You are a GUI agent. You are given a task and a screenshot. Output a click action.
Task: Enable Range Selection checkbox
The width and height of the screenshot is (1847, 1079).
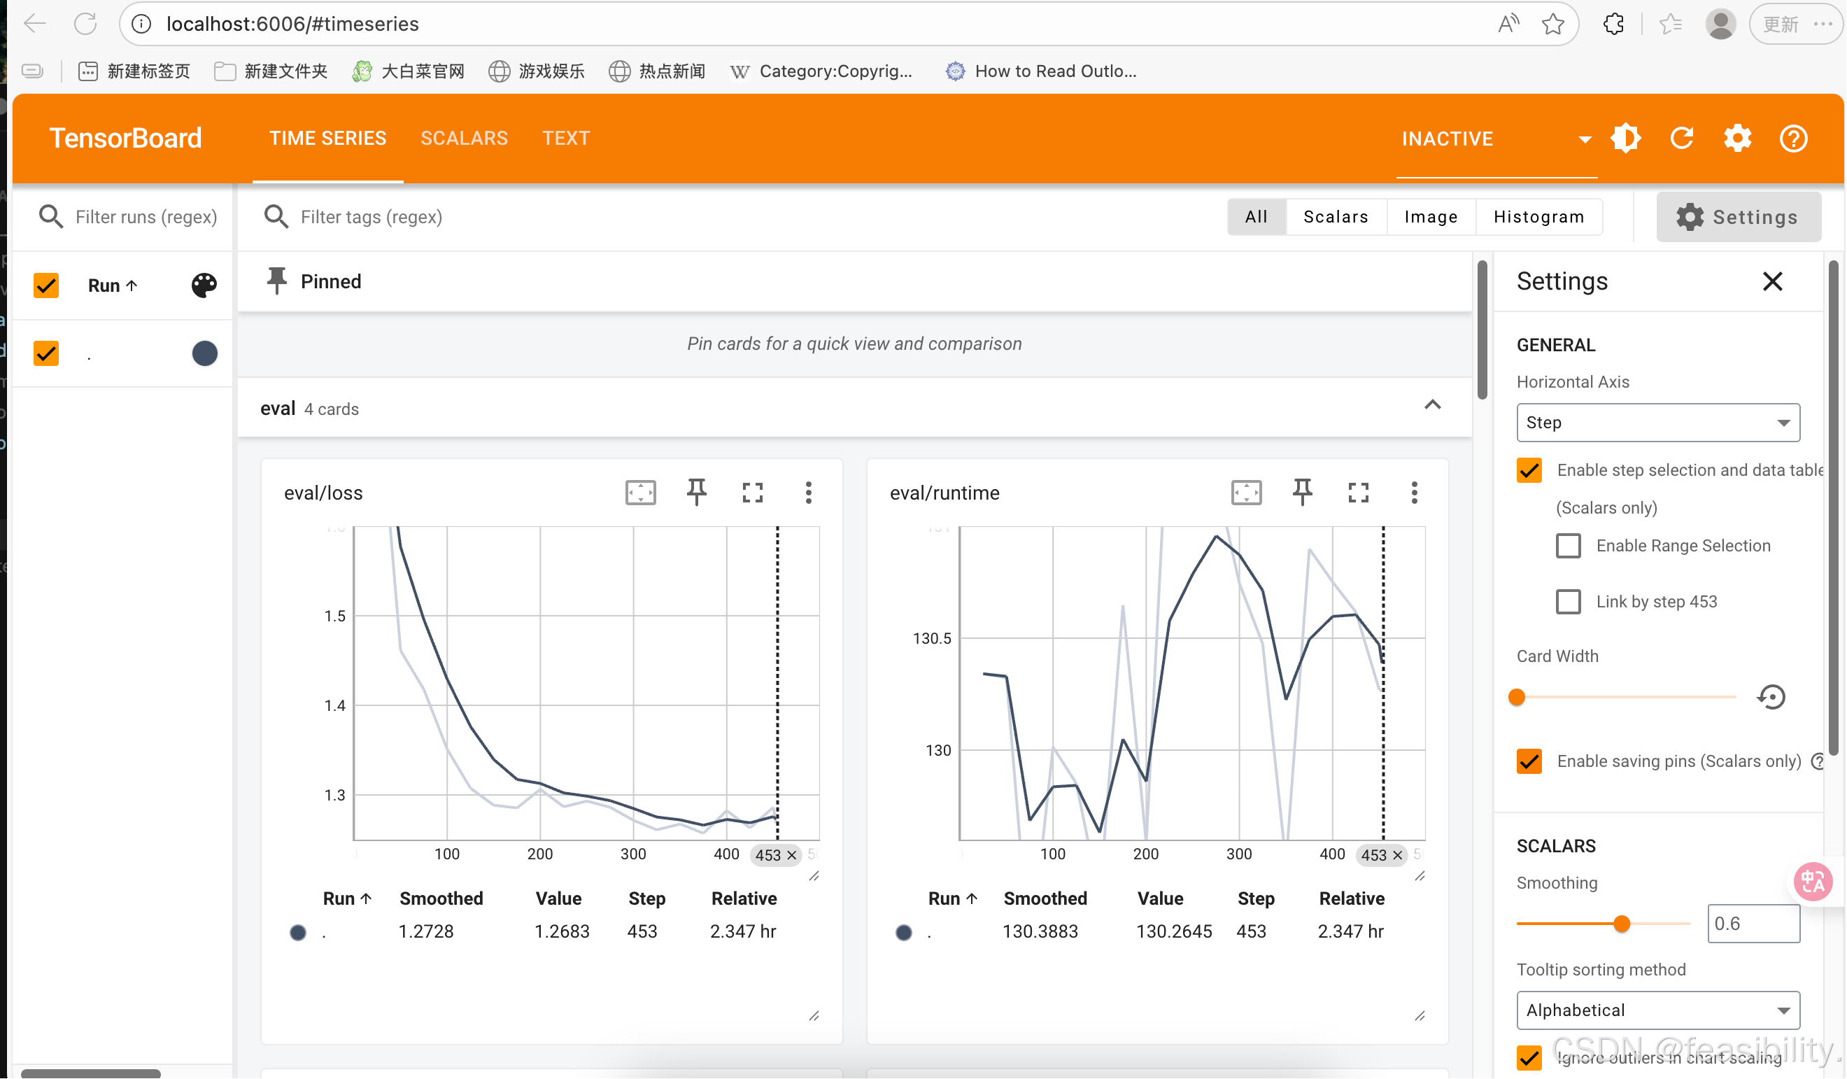[x=1568, y=546]
